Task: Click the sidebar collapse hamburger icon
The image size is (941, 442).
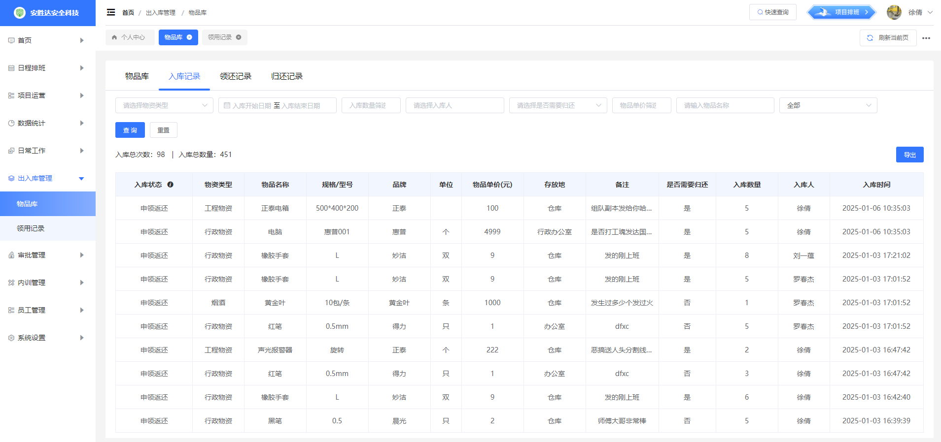Action: [x=111, y=12]
